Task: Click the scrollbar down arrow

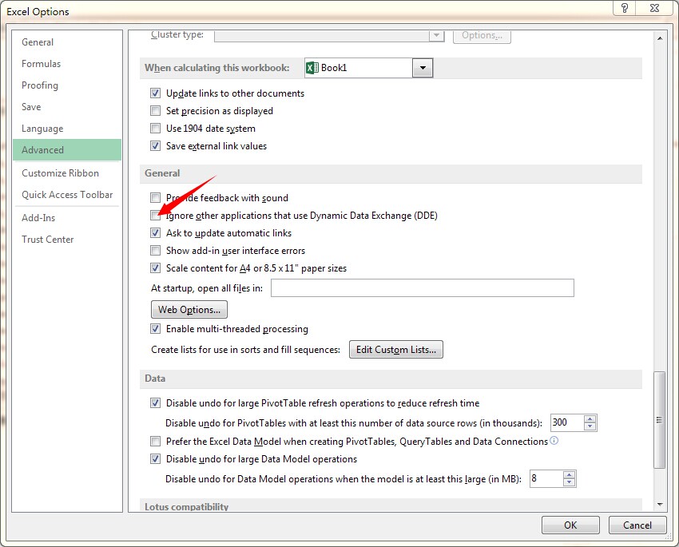Action: (x=660, y=504)
